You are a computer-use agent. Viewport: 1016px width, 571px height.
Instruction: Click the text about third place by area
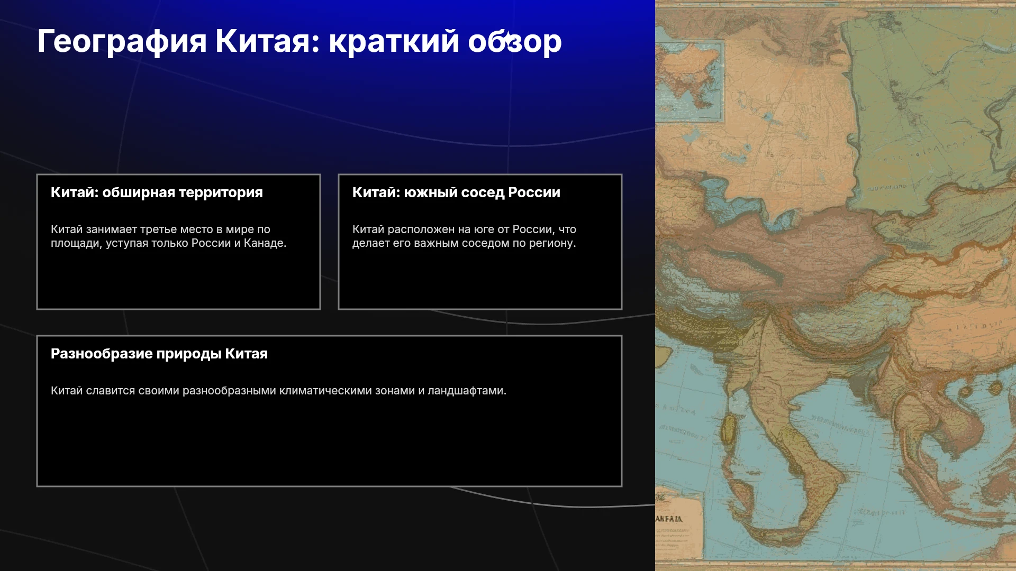[x=168, y=236]
